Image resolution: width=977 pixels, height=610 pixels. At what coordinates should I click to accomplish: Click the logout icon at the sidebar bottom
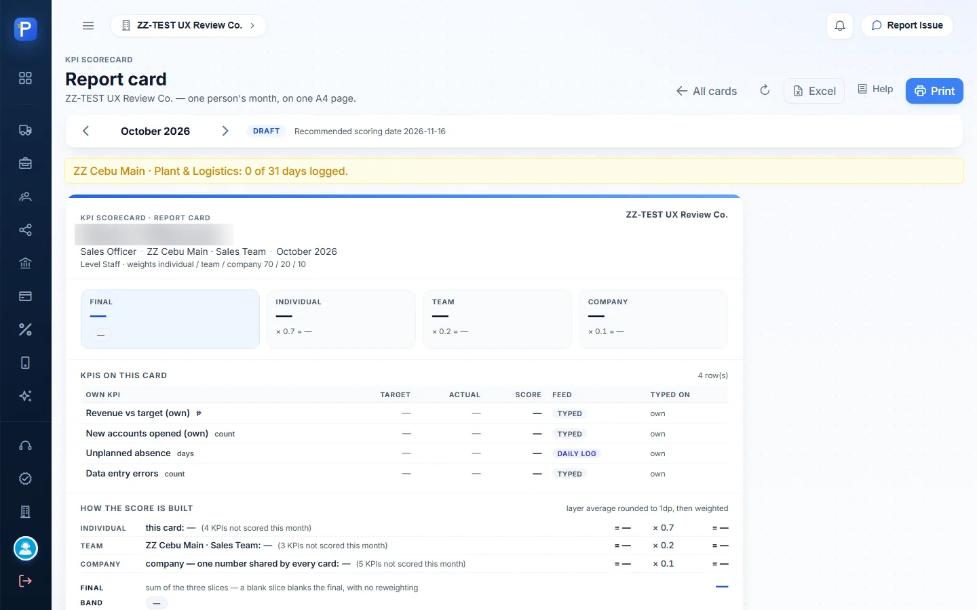point(26,581)
